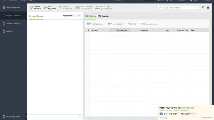Click the search icon below keyword groups
The width and height of the screenshot is (214, 120).
tap(80, 117)
